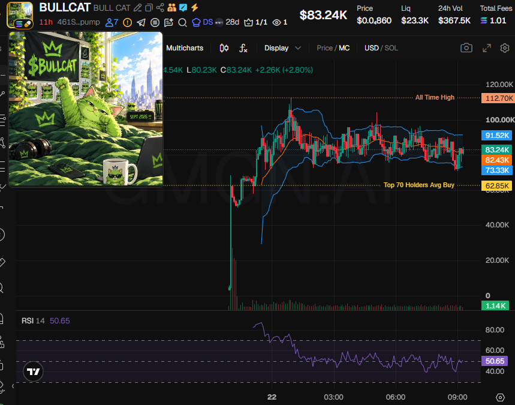Click the pencil edit icon beside BULL CAT
Image resolution: width=515 pixels, height=405 pixels.
pyautogui.click(x=138, y=8)
